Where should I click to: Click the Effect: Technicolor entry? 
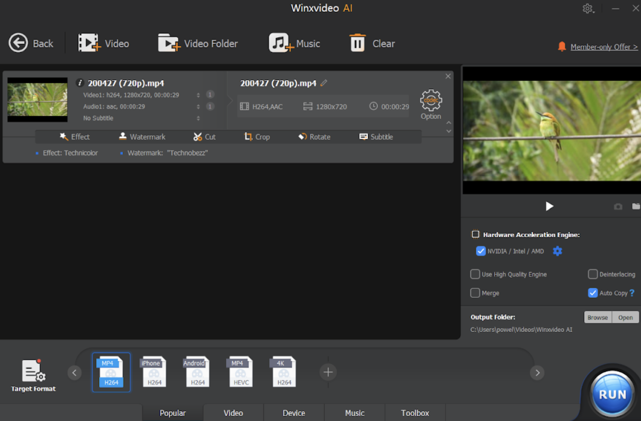[x=70, y=153]
